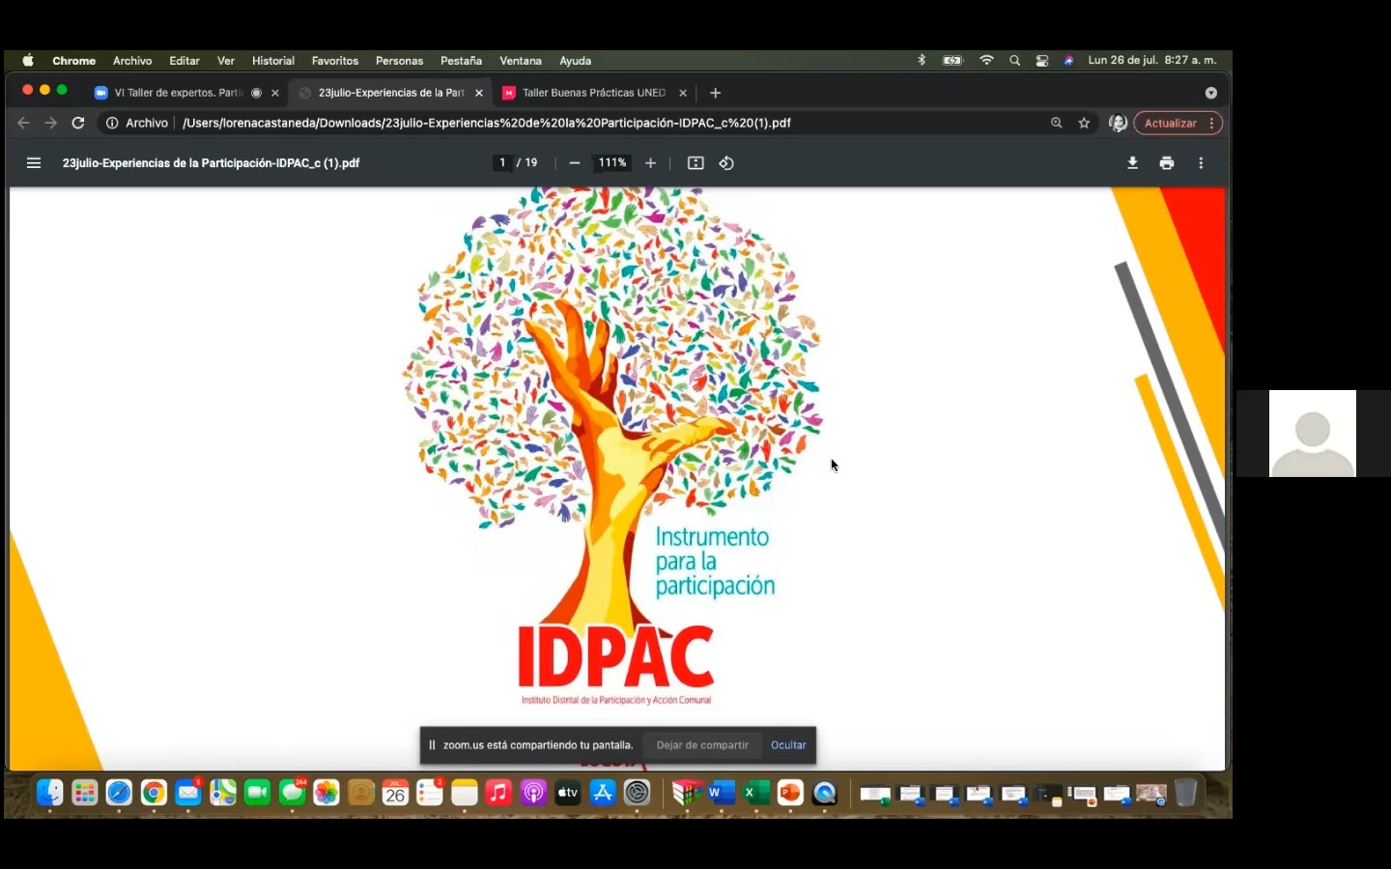Open the Chrome profile avatar
1391x869 pixels.
(1118, 123)
